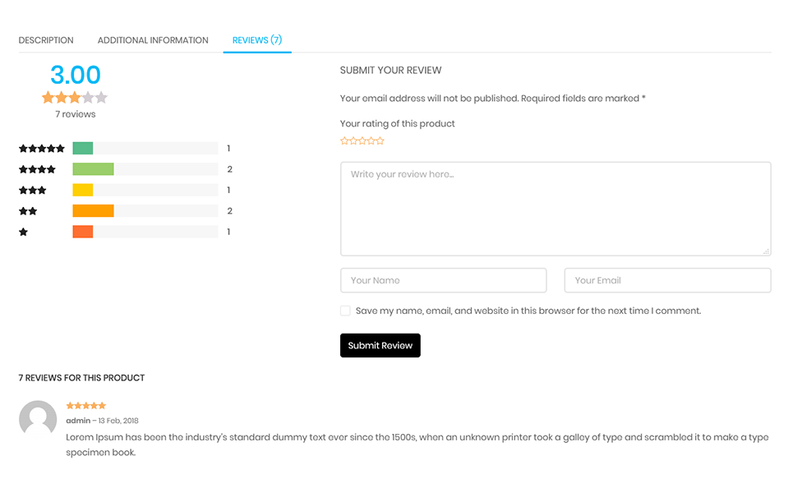Click the average rating stars under 3.00

pos(75,97)
